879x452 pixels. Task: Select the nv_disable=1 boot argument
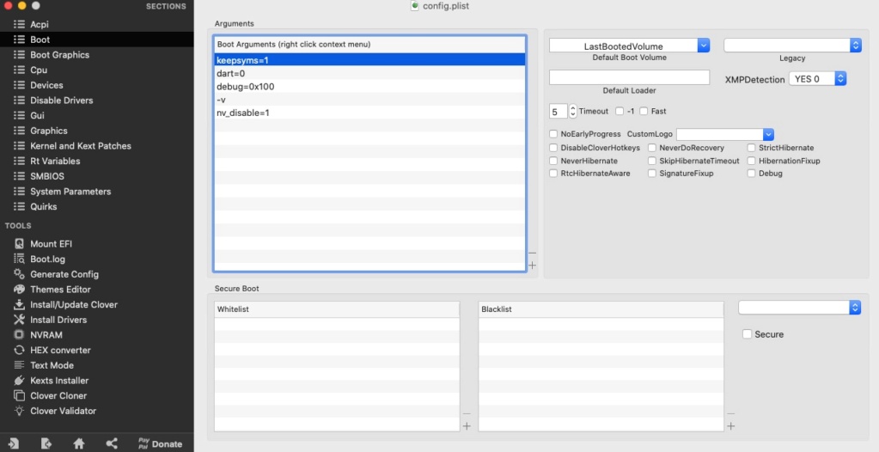pos(370,113)
